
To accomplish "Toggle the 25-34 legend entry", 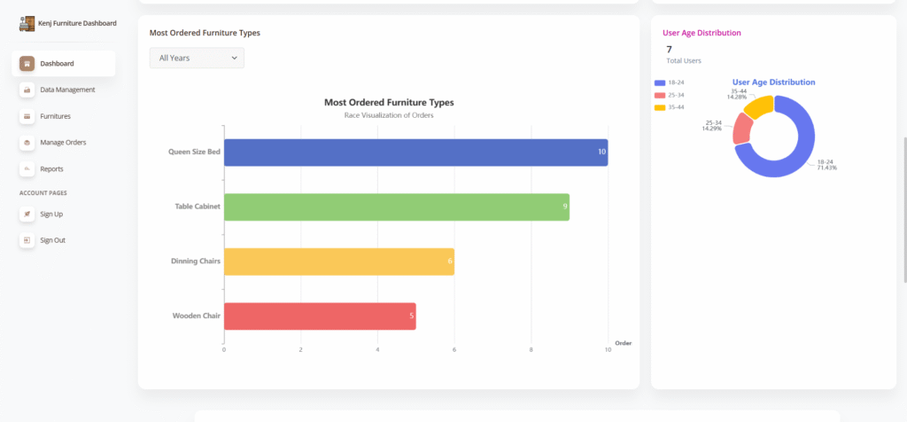I will [670, 95].
